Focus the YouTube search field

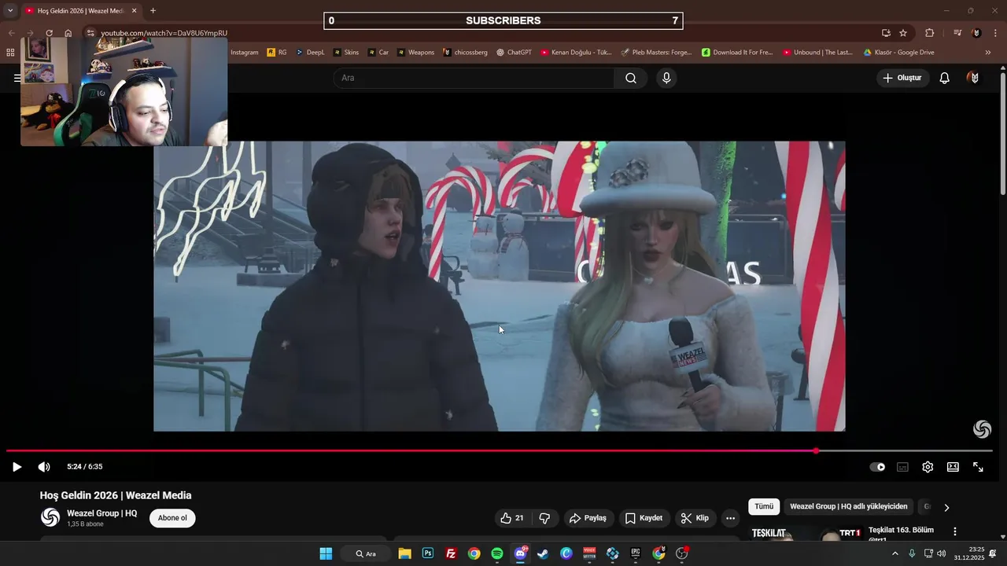474,78
